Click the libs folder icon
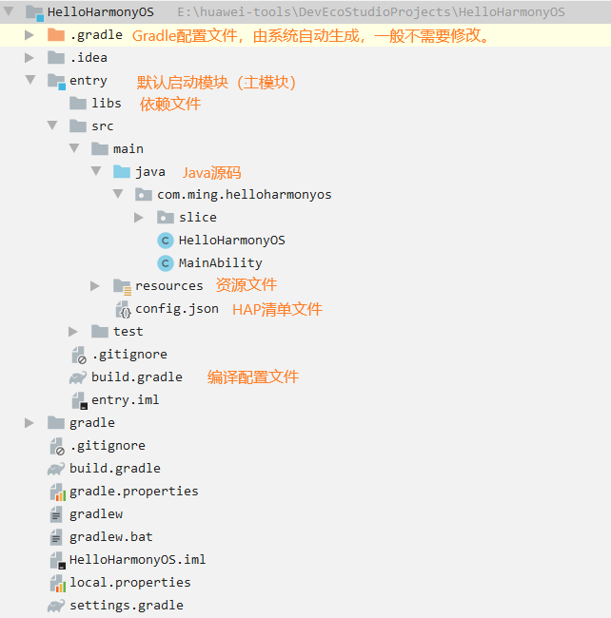This screenshot has height=618, width=611. [78, 104]
